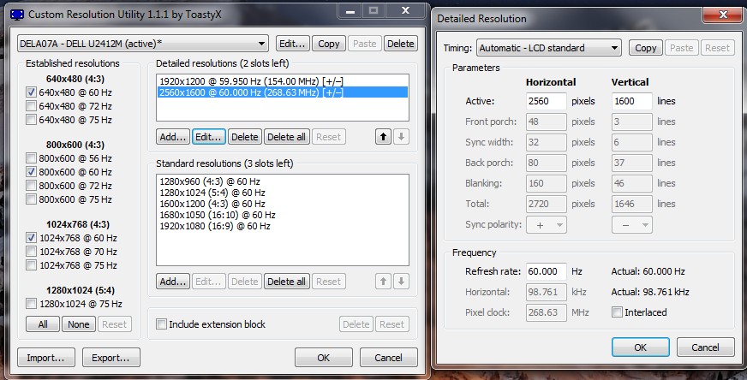Click Copy in Detailed Resolution dialog
This screenshot has height=380, width=747.
646,49
